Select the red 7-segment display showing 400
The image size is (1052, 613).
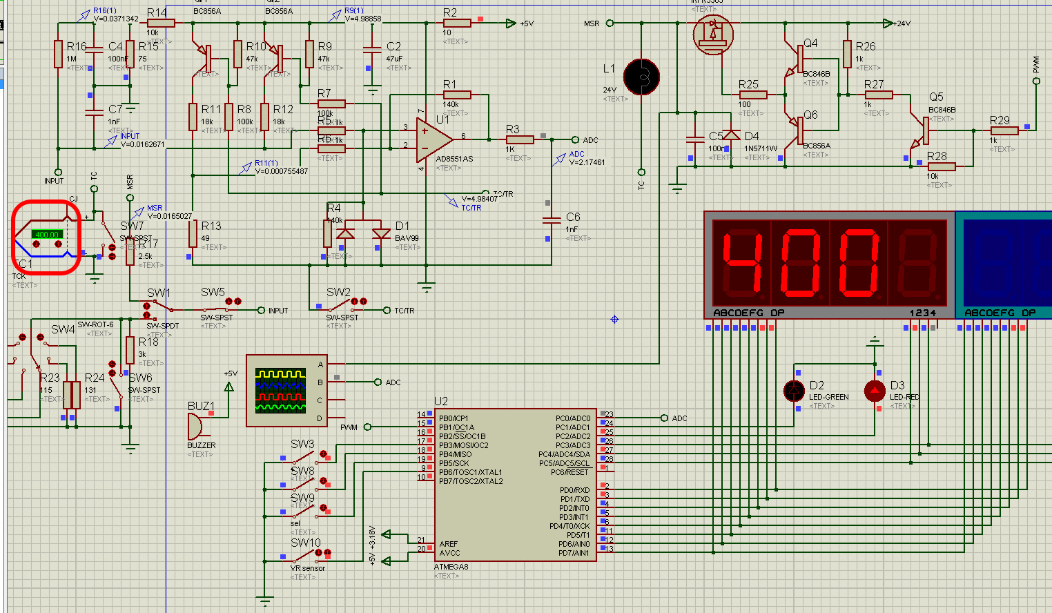click(x=829, y=266)
